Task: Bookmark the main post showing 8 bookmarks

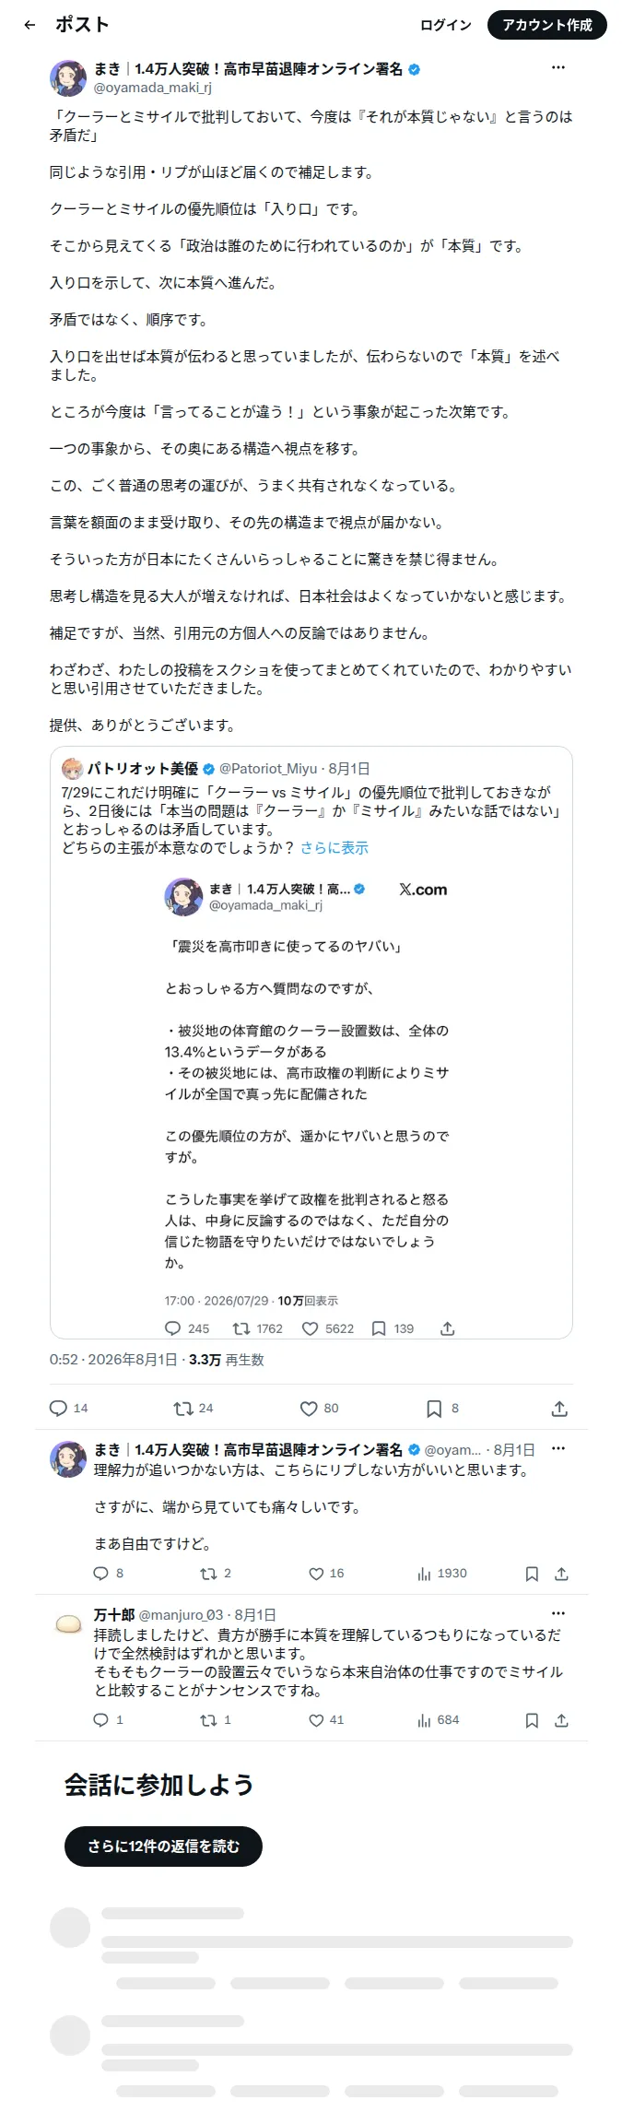Action: 442,1408
